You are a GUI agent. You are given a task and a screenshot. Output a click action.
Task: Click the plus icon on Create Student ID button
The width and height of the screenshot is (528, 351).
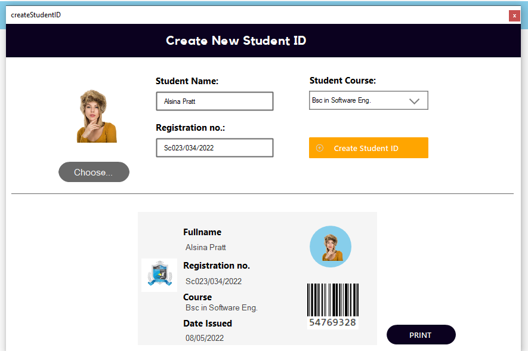320,147
